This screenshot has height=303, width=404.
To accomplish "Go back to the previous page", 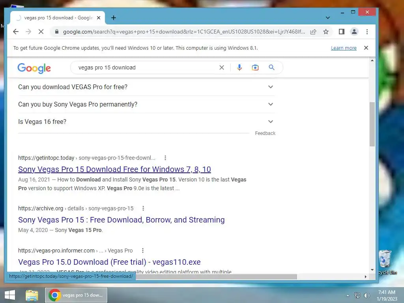I will (16, 32).
